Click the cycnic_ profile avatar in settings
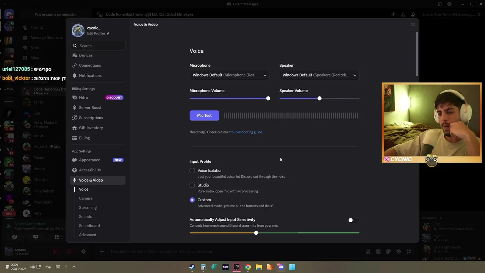Screen dimensions: 485x273 coord(78,31)
